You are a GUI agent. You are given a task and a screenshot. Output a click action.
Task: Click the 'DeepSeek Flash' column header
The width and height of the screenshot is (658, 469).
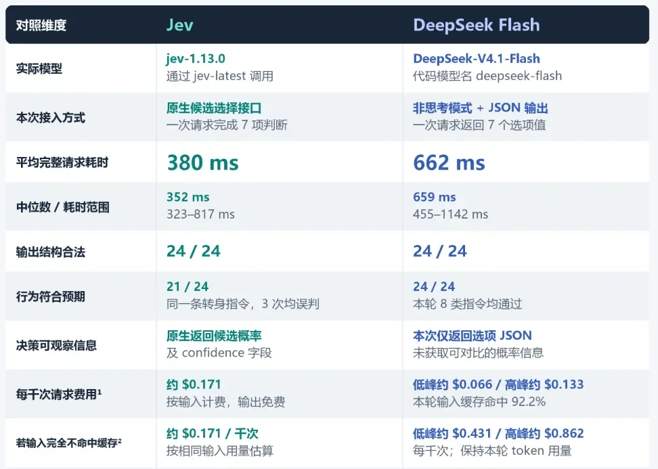(x=477, y=25)
